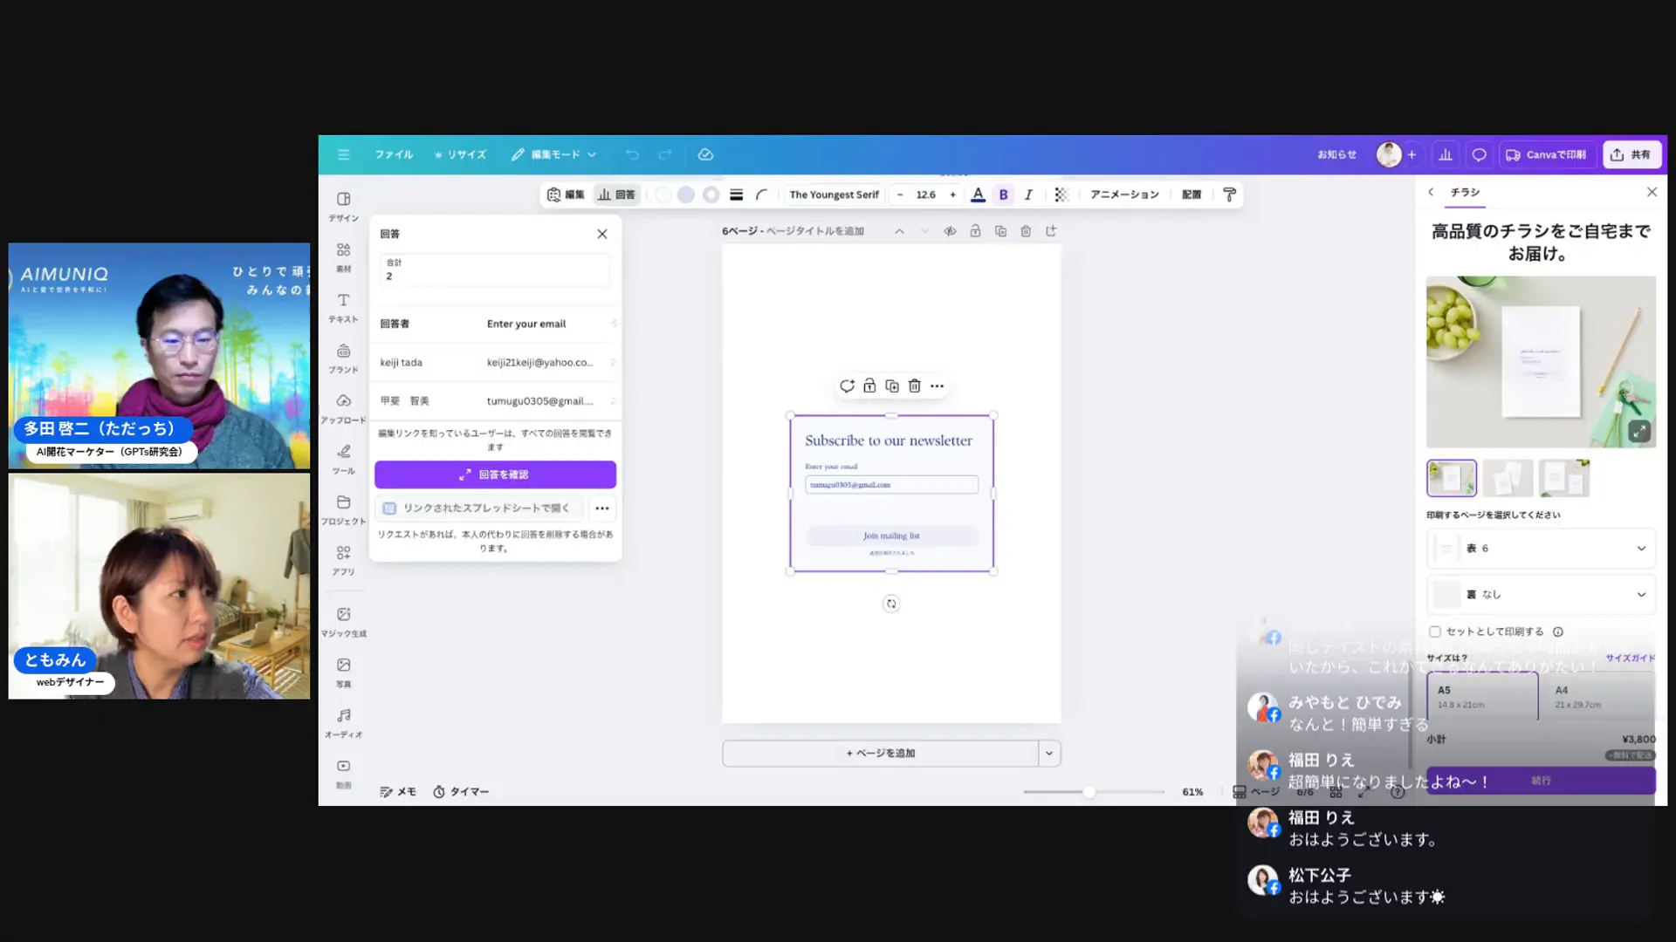1676x942 pixels.
Task: Toggle page visibility eye icon
Action: point(950,231)
